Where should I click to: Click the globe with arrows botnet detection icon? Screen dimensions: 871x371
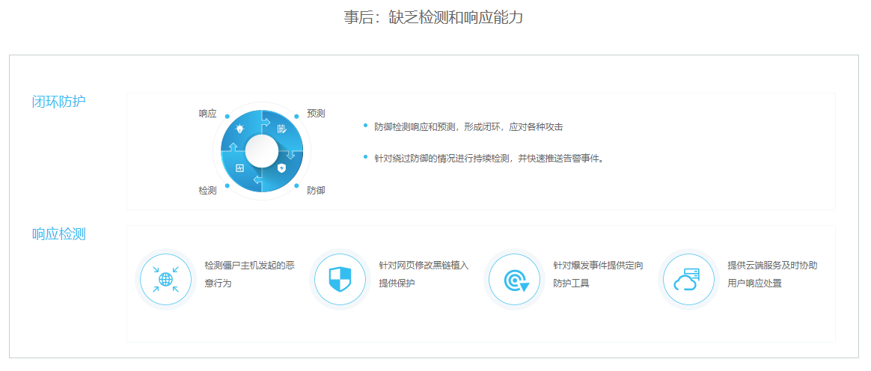[x=165, y=280]
